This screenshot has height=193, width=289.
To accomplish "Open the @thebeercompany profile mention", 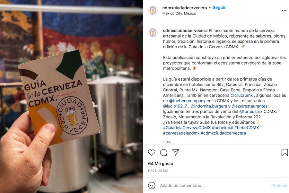I will [x=187, y=101].
